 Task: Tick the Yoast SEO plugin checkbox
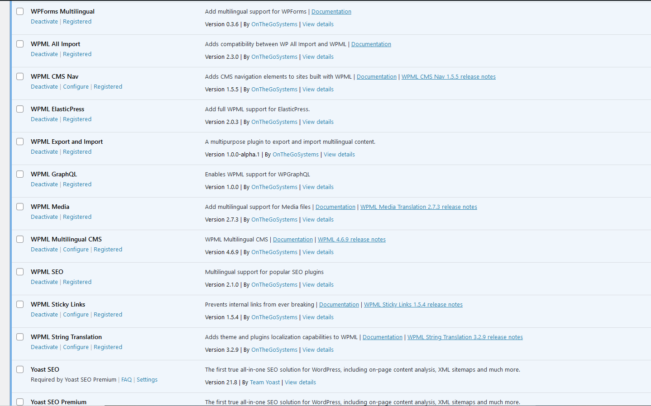pyautogui.click(x=20, y=369)
